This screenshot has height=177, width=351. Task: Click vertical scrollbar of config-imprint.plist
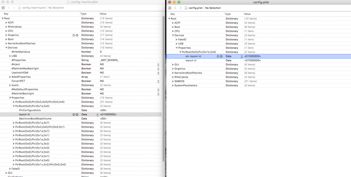coord(164,89)
